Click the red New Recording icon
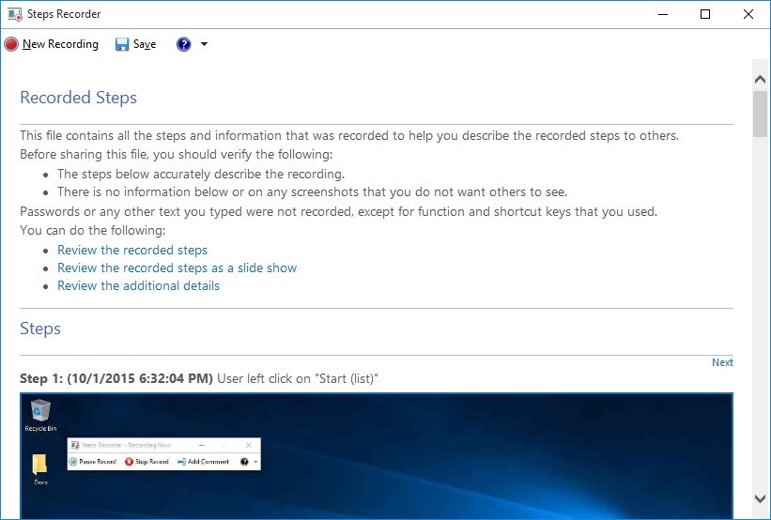The width and height of the screenshot is (771, 520). 11,44
